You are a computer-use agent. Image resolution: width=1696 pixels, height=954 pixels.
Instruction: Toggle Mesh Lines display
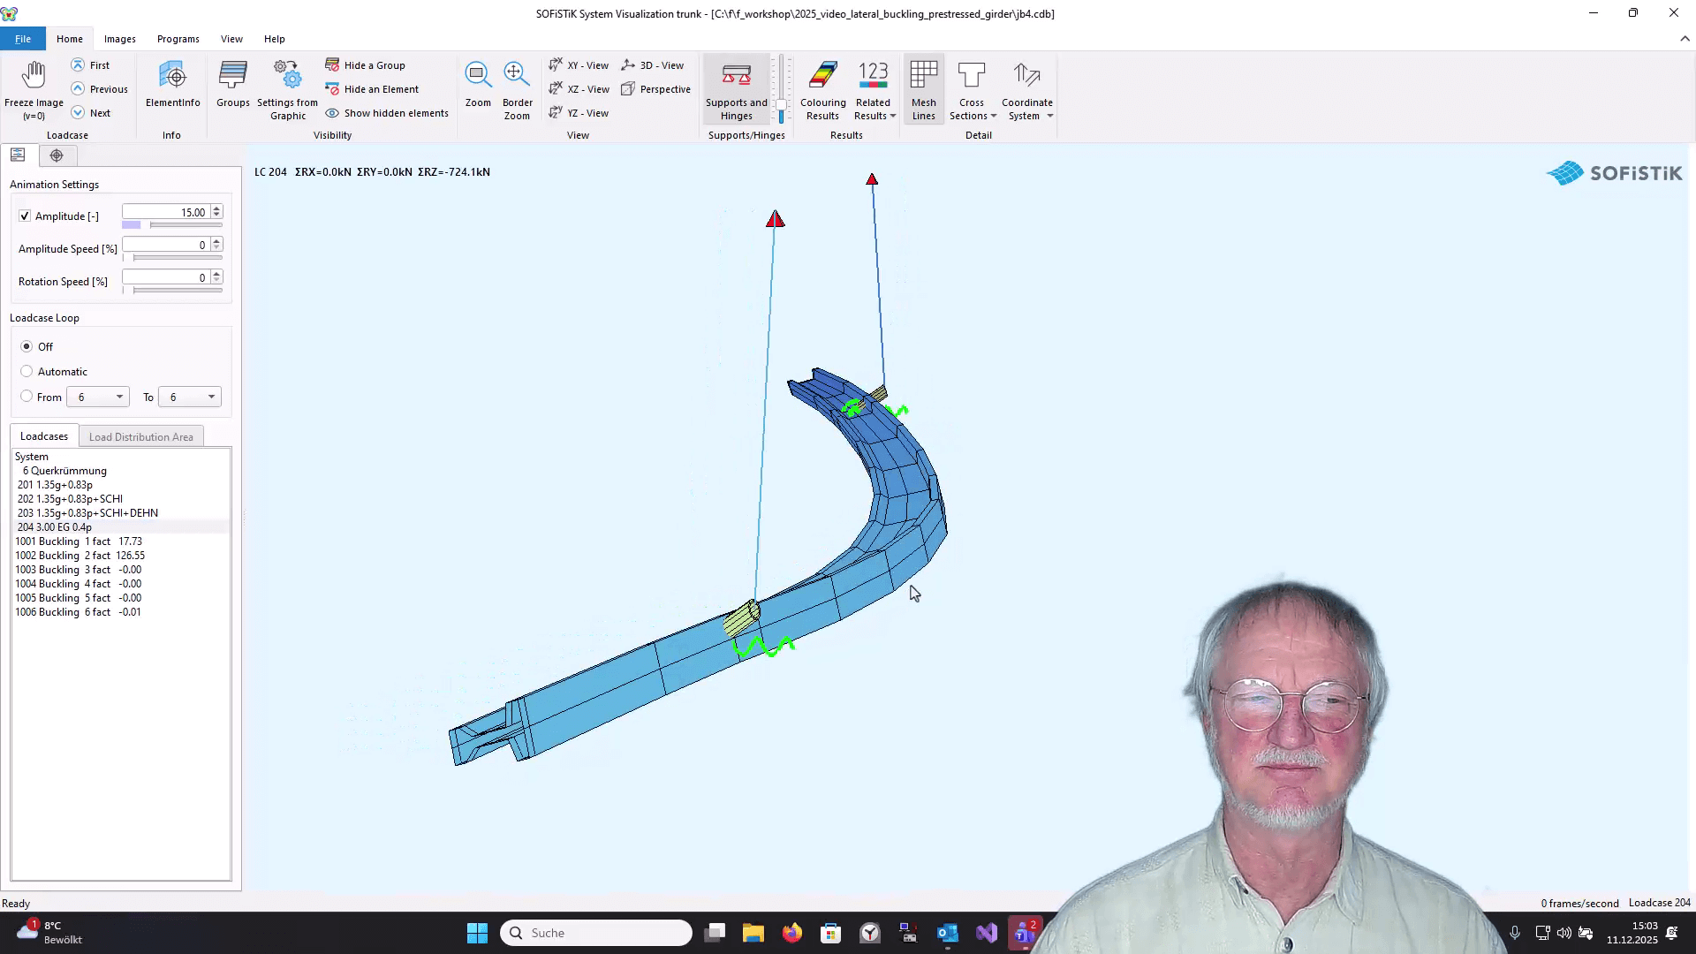(x=923, y=88)
